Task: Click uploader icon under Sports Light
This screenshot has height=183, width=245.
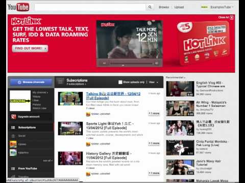Action: coord(88,144)
